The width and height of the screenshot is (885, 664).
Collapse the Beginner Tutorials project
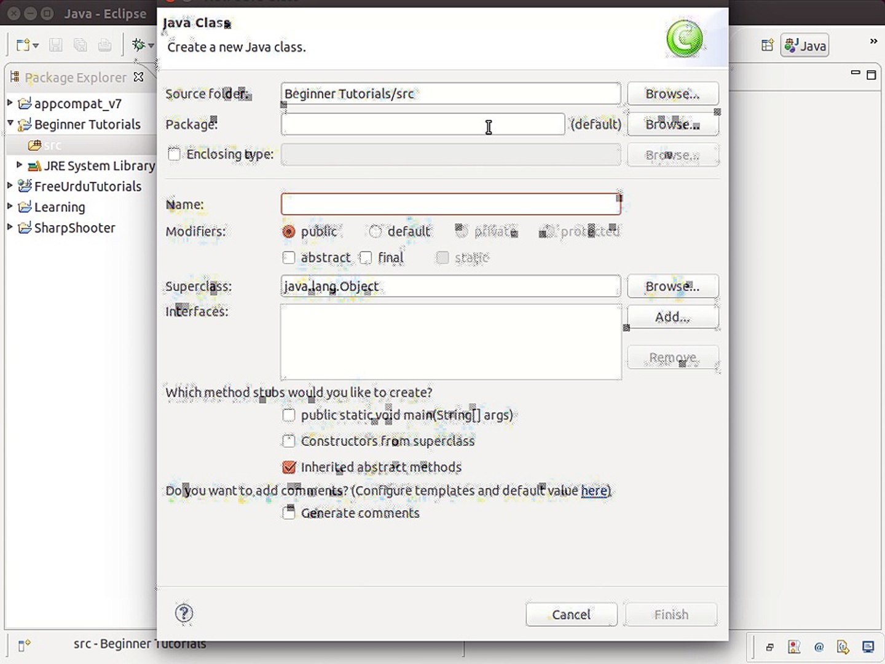coord(10,123)
